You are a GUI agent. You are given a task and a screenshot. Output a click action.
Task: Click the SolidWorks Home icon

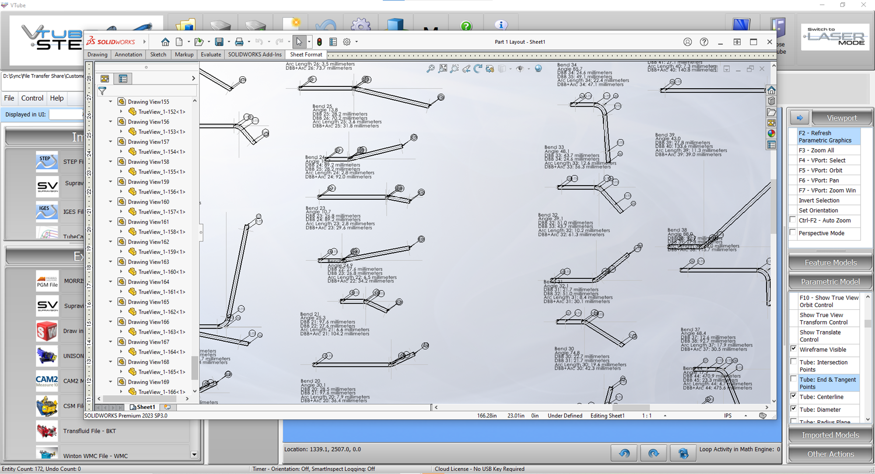coord(165,42)
